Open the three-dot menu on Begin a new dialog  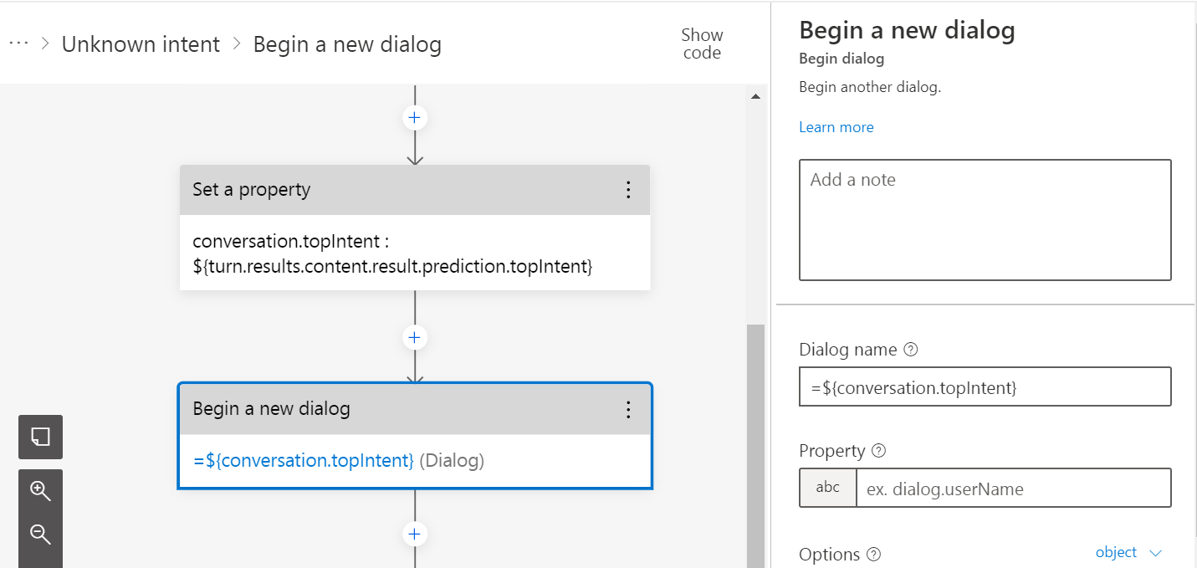click(628, 409)
